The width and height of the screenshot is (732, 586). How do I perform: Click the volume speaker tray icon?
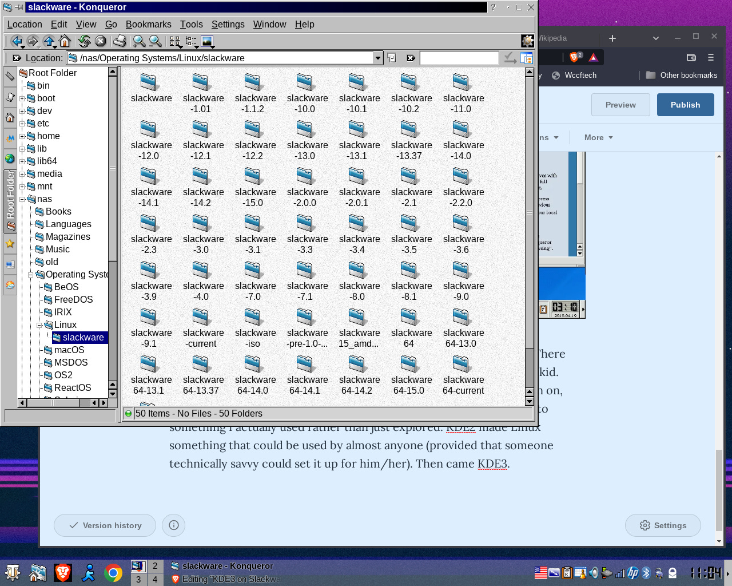click(594, 573)
